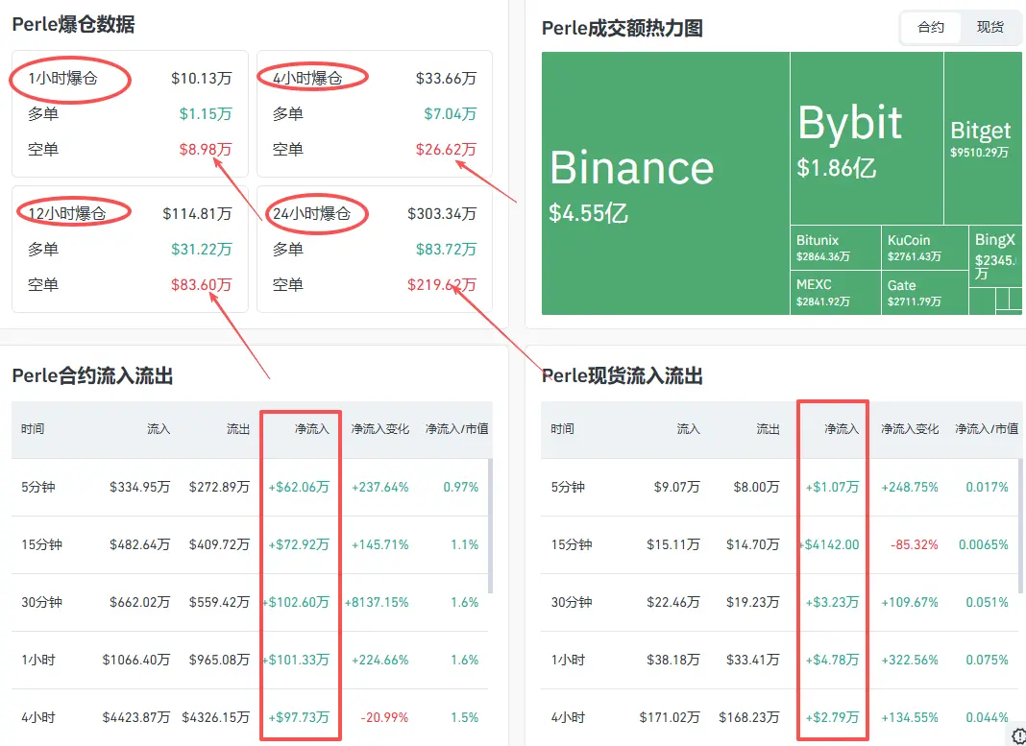Screen dimensions: 1026x746
Task: Select the Bitunix heatmap tile
Action: (836, 248)
